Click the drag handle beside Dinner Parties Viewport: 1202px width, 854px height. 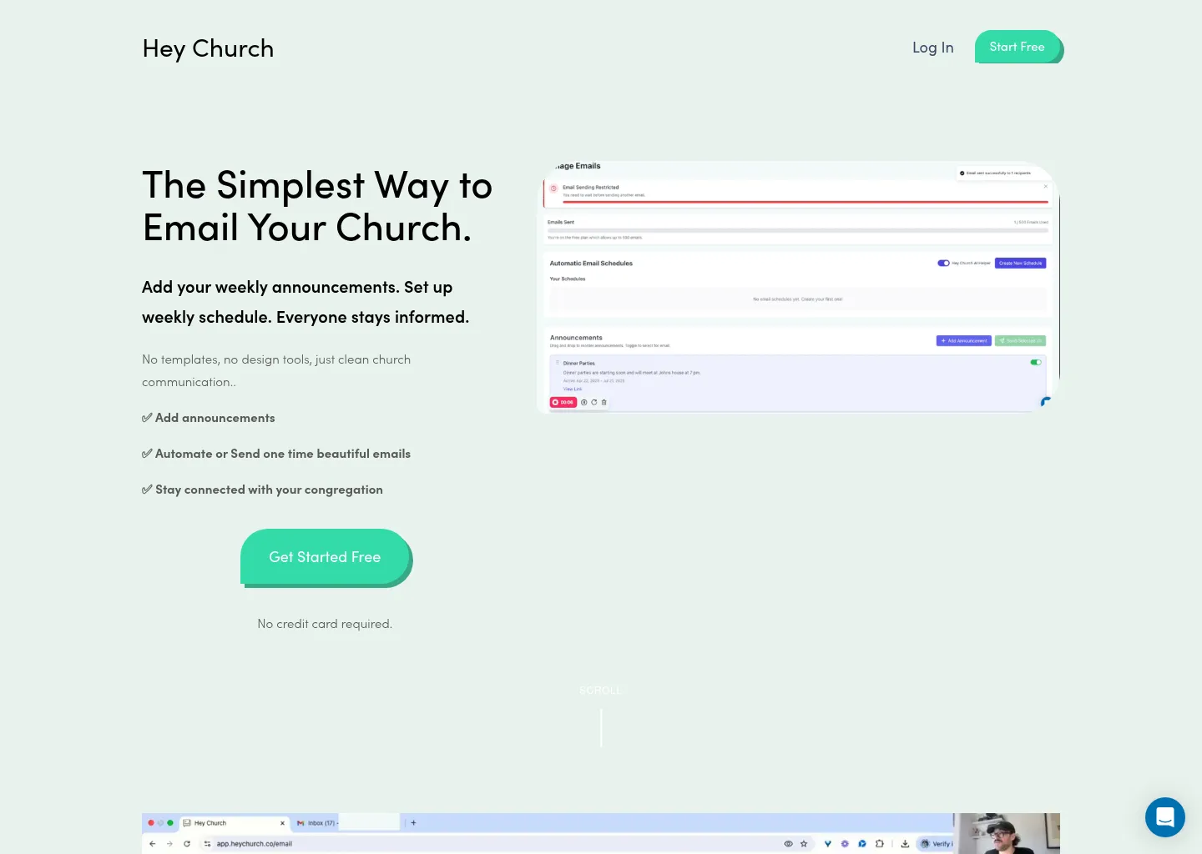point(558,363)
